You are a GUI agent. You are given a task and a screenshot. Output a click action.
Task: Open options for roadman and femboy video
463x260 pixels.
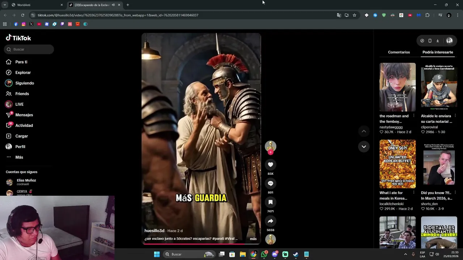(414, 116)
